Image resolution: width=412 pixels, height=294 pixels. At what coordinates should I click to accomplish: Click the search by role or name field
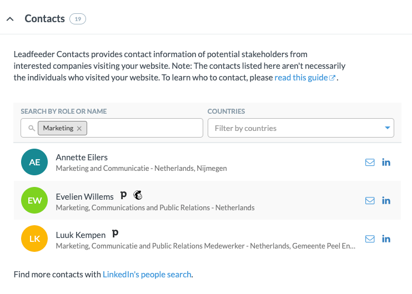click(x=144, y=128)
